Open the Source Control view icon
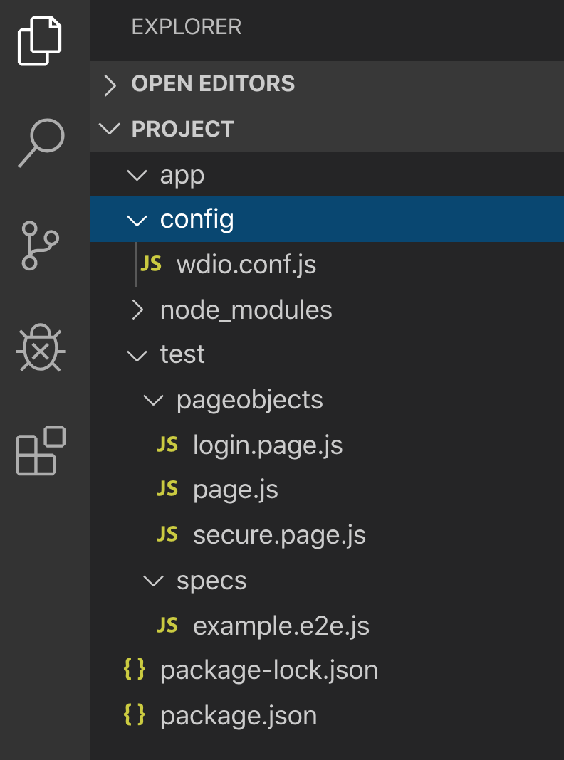 pyautogui.click(x=39, y=246)
